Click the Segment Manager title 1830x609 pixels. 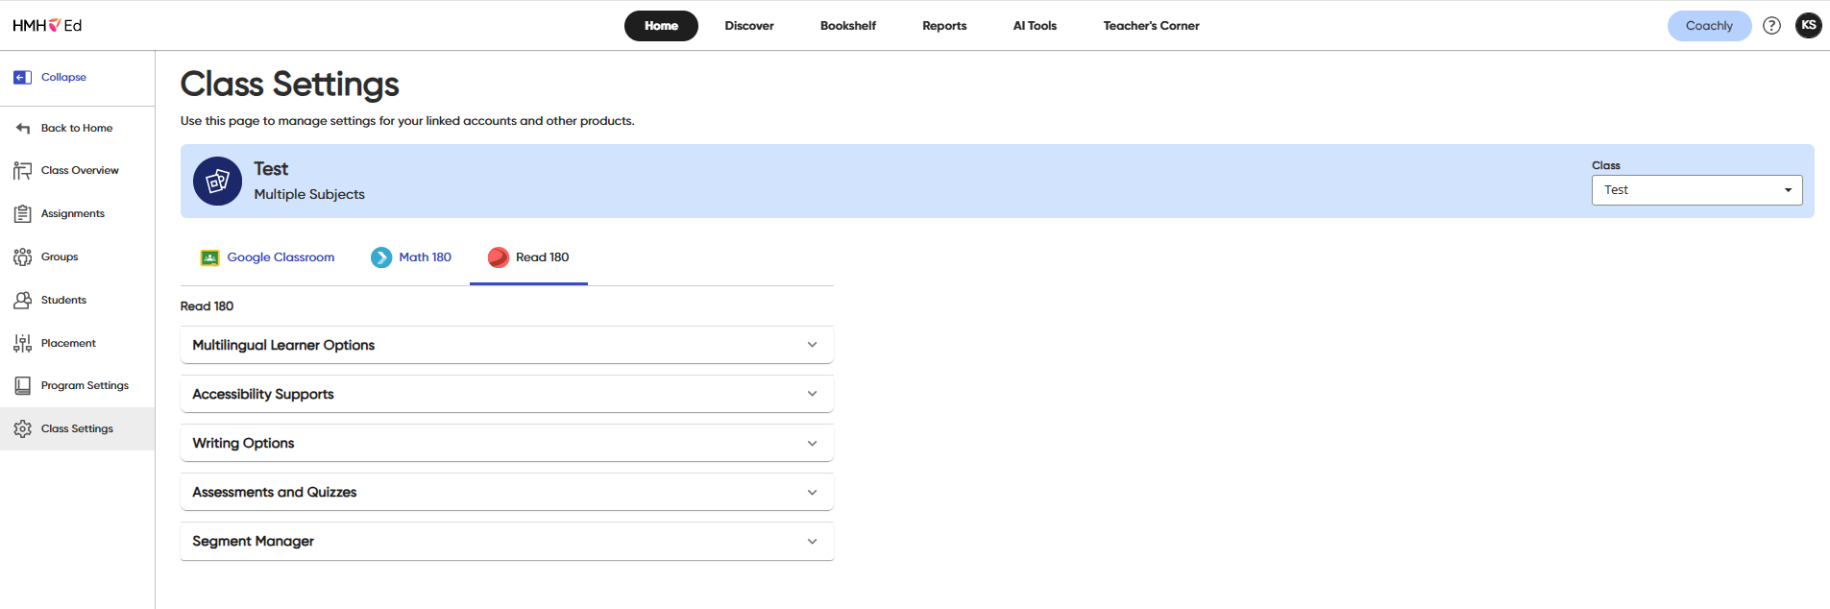coord(253,541)
